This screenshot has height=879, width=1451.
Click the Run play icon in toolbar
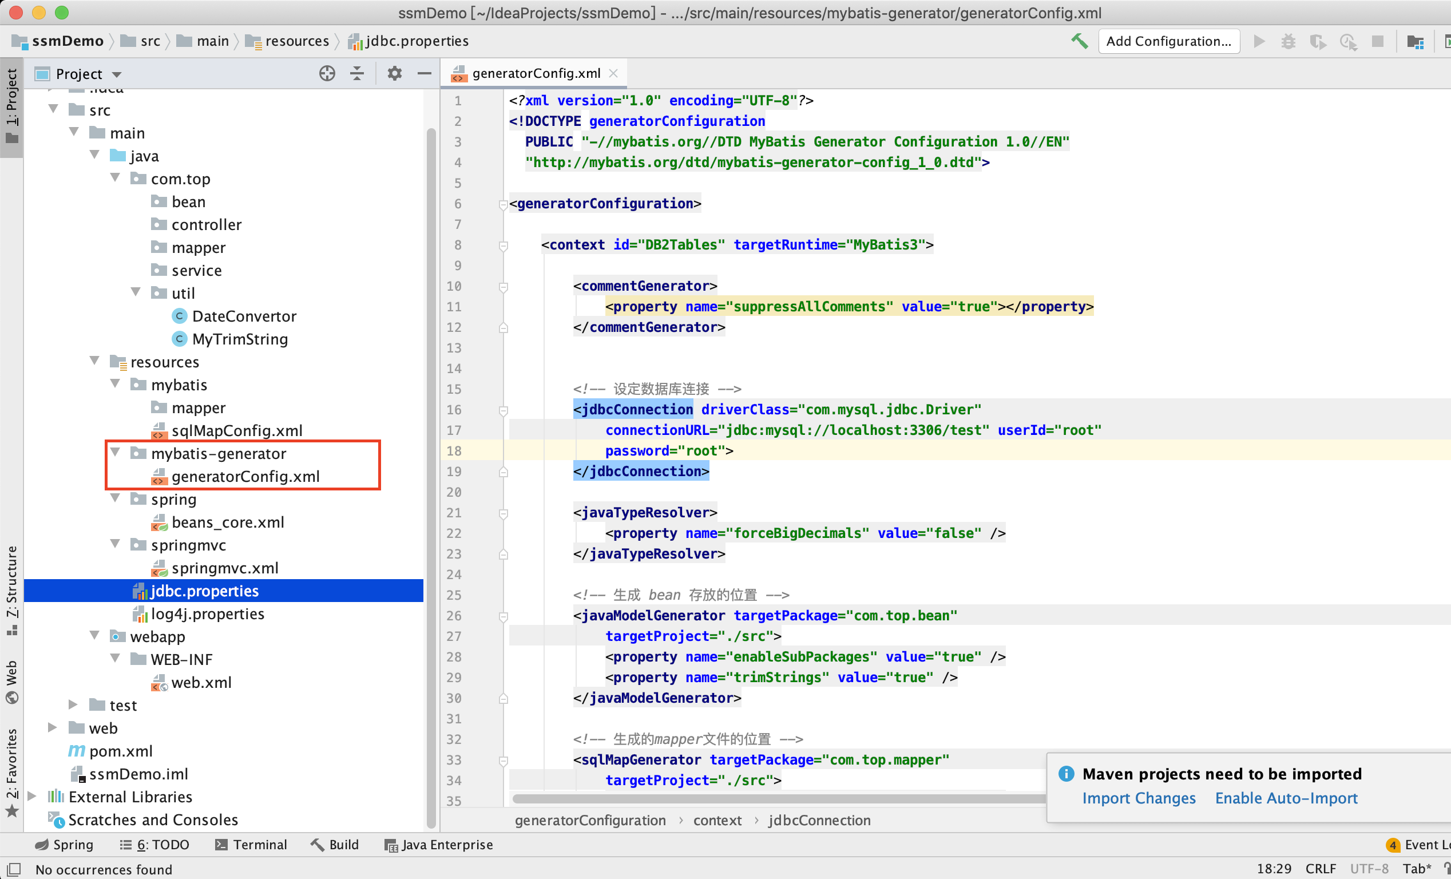pos(1259,41)
